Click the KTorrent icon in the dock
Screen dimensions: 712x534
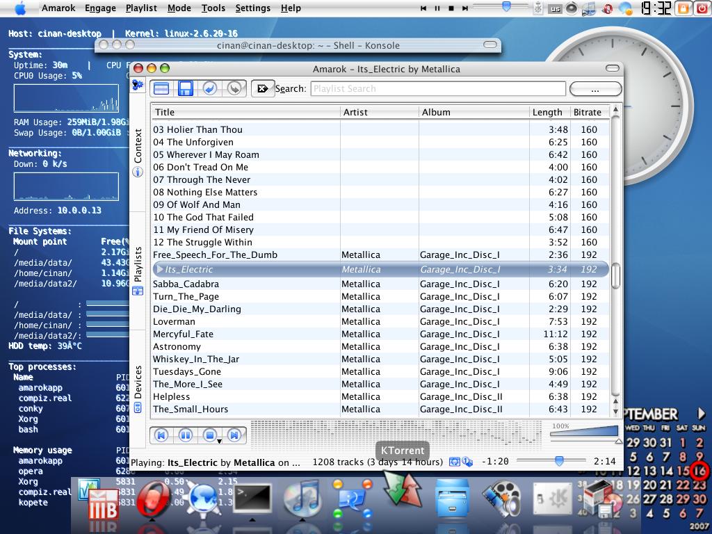(402, 488)
